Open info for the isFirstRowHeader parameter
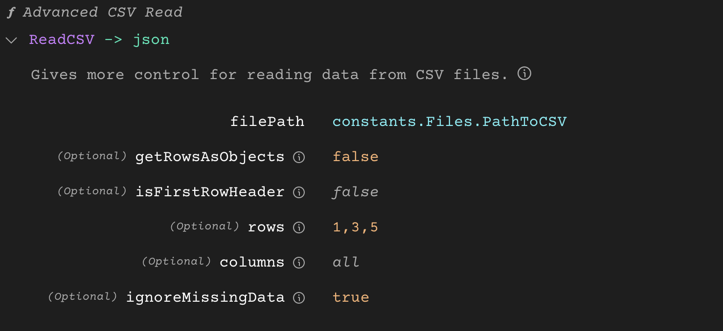Viewport: 723px width, 331px height. tap(298, 192)
